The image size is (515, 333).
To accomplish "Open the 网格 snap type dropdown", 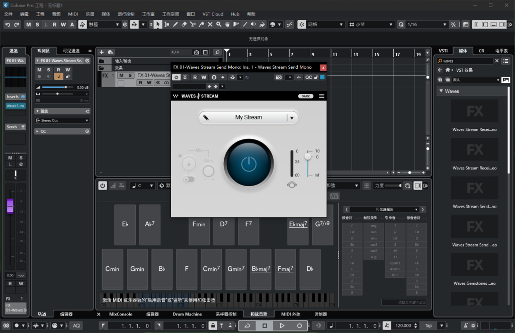I will pyautogui.click(x=340, y=25).
